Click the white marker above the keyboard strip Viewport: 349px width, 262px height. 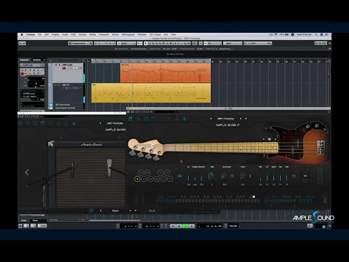(254, 196)
